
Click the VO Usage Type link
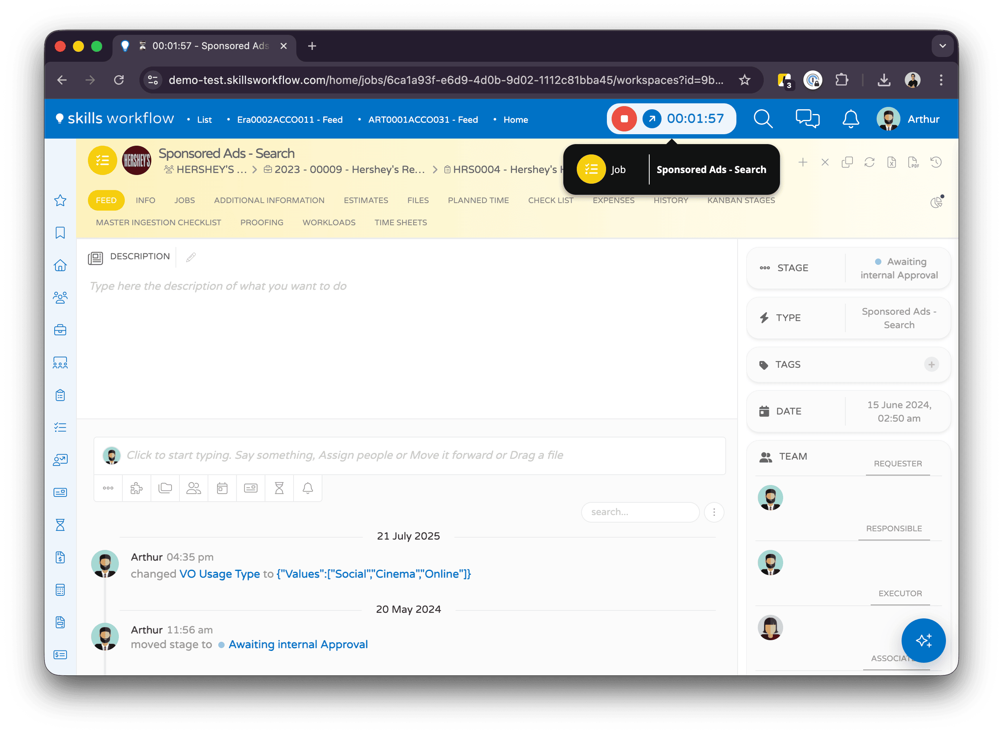219,574
